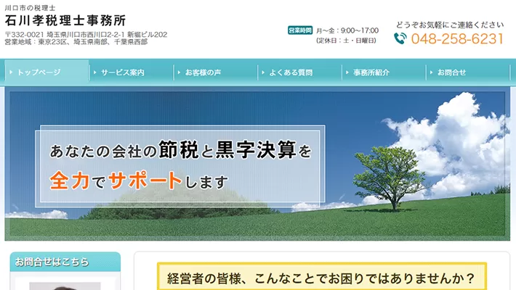Click the yellow 経営者の皆様 heading box
516x290 pixels.
pyautogui.click(x=321, y=278)
